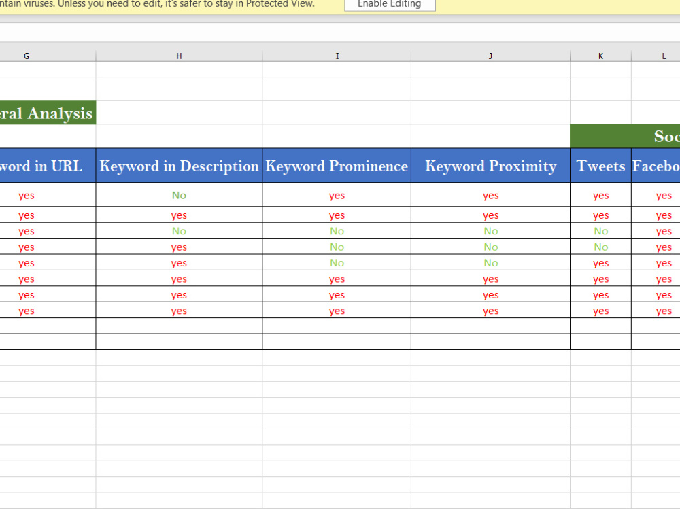Select sixth-row yes under Keyword Prominence
This screenshot has height=509, width=680.
(337, 279)
